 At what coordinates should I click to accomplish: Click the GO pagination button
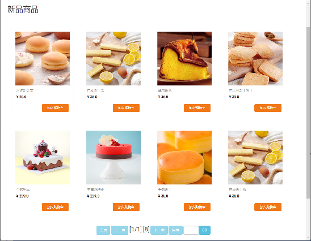(x=204, y=230)
